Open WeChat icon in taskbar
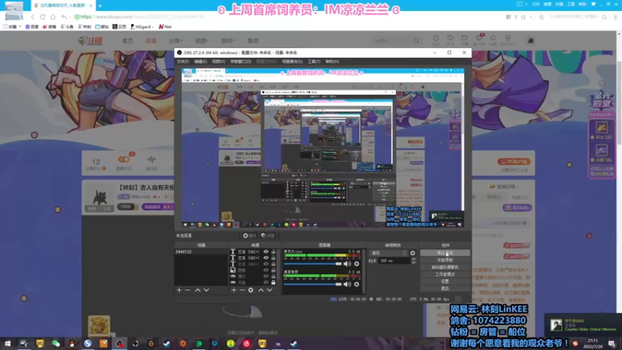The height and width of the screenshot is (350, 622). pos(55,344)
